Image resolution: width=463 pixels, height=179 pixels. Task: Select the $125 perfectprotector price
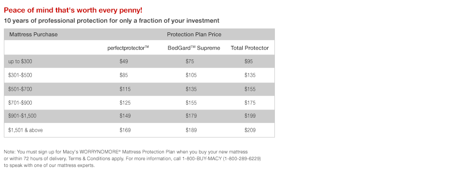coord(125,103)
